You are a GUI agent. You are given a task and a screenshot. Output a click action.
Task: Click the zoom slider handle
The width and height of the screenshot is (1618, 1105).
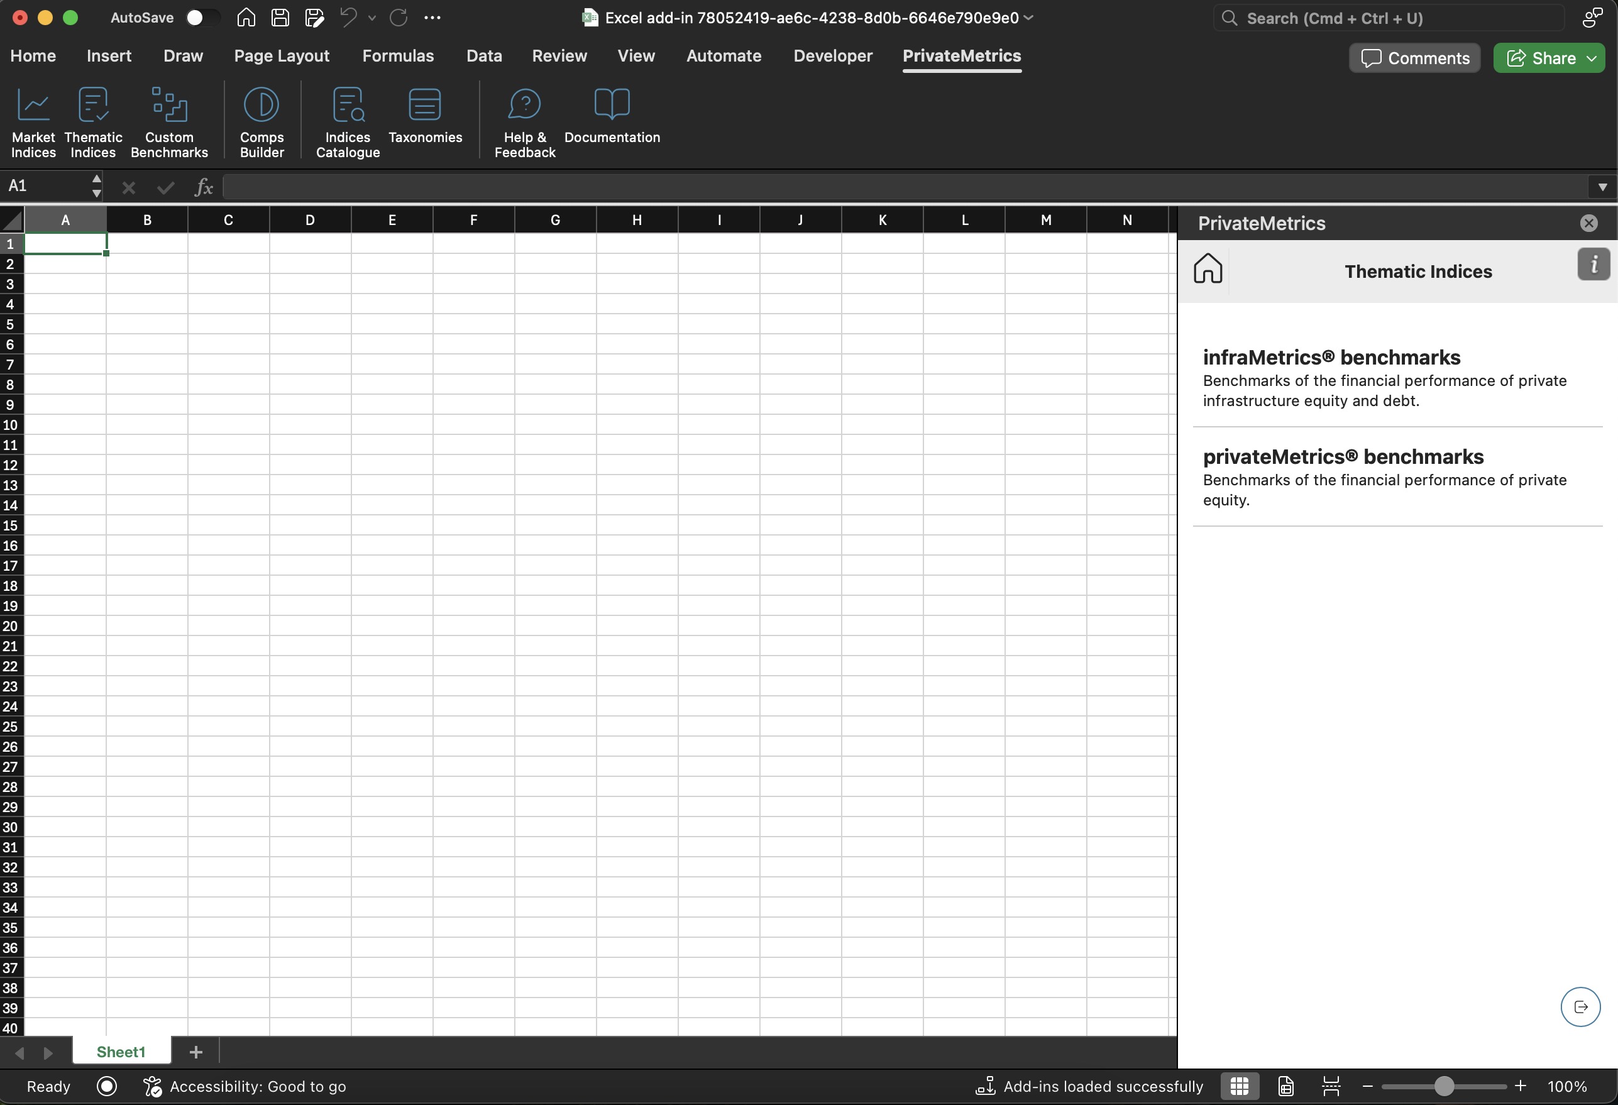coord(1443,1086)
